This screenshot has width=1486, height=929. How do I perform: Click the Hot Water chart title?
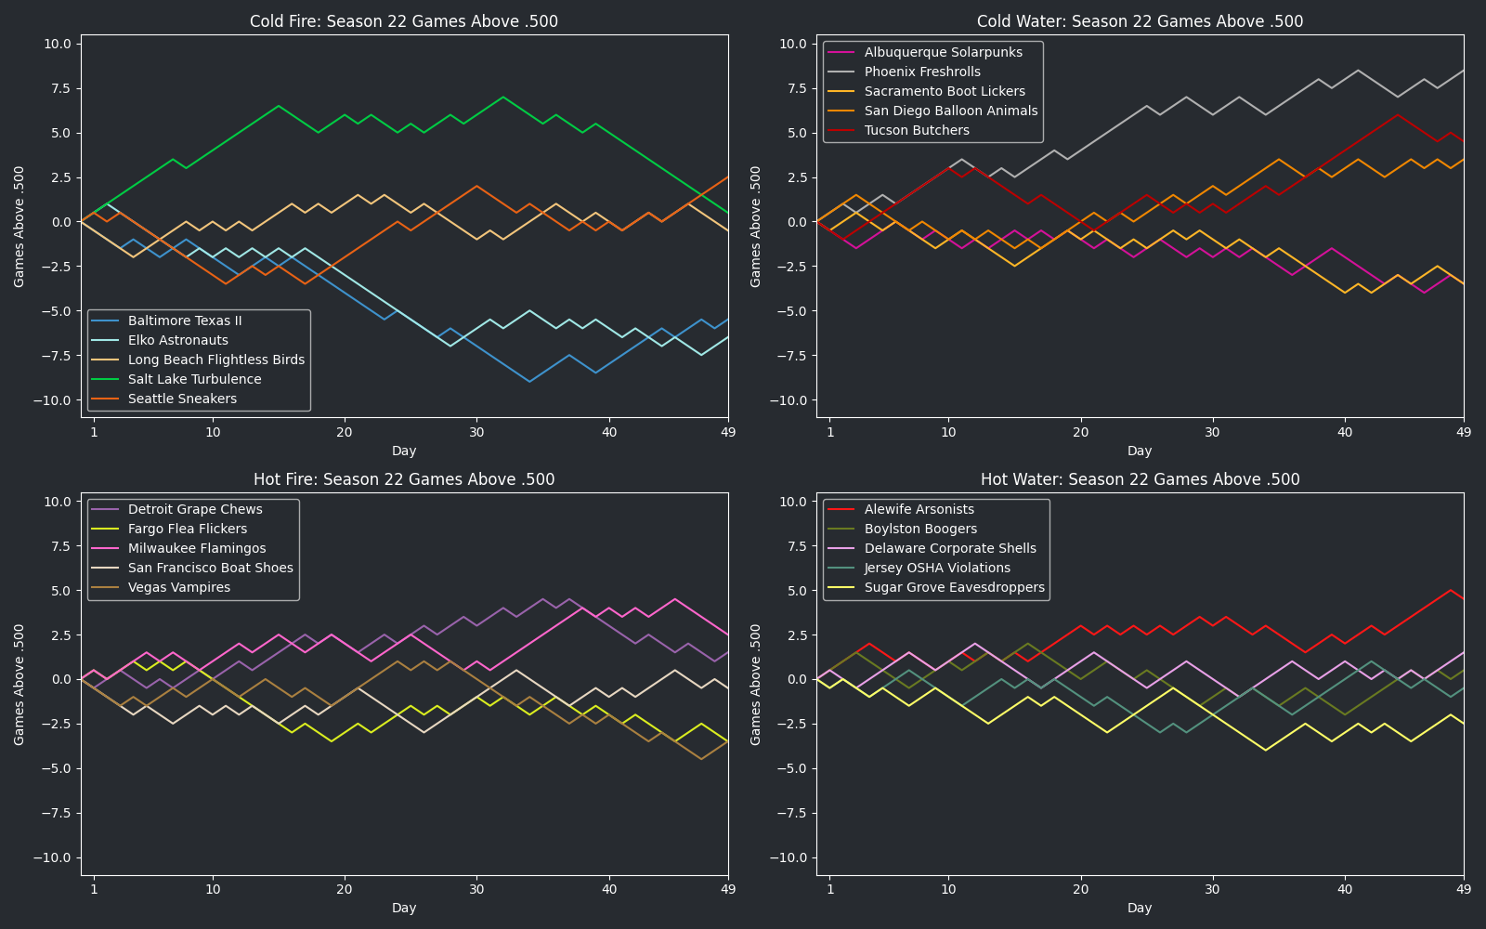tap(1140, 479)
